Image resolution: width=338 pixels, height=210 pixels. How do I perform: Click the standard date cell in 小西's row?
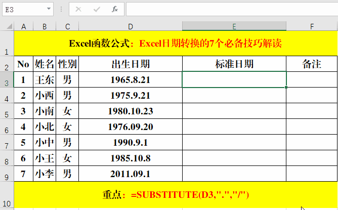(234, 95)
